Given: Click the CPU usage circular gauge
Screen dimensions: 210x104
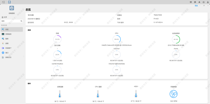Looking at the screenshot, I should [117, 39].
